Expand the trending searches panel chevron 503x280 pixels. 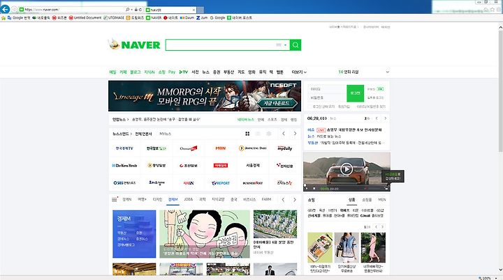click(x=388, y=72)
